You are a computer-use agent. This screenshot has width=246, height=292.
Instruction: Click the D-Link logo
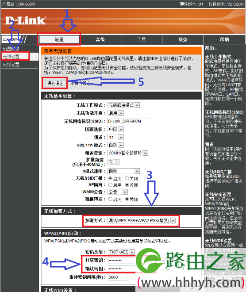pyautogui.click(x=25, y=21)
